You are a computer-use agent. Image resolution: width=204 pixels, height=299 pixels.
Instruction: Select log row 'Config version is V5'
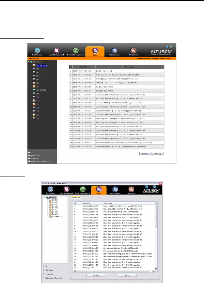coord(117,71)
